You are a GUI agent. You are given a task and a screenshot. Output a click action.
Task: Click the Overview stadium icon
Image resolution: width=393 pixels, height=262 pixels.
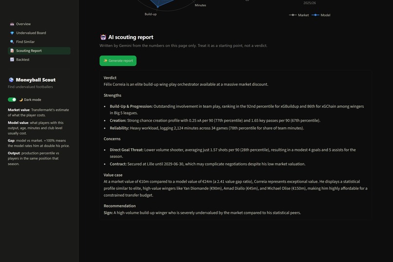click(x=12, y=24)
